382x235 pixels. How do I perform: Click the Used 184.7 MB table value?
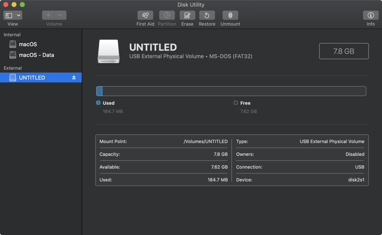point(217,180)
